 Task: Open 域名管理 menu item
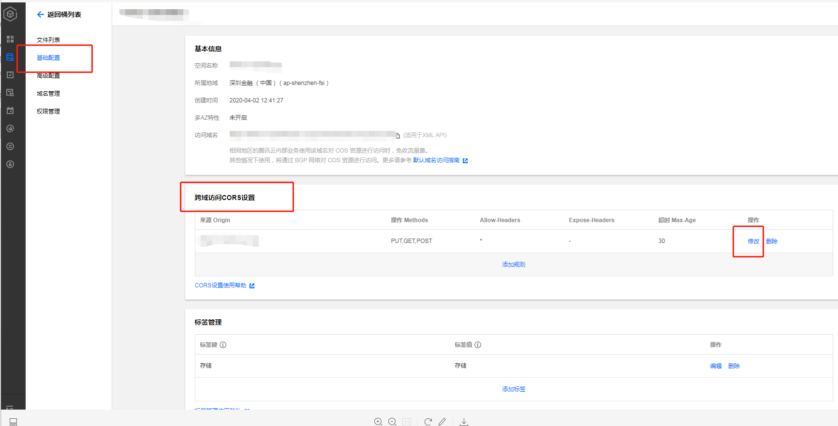click(48, 94)
